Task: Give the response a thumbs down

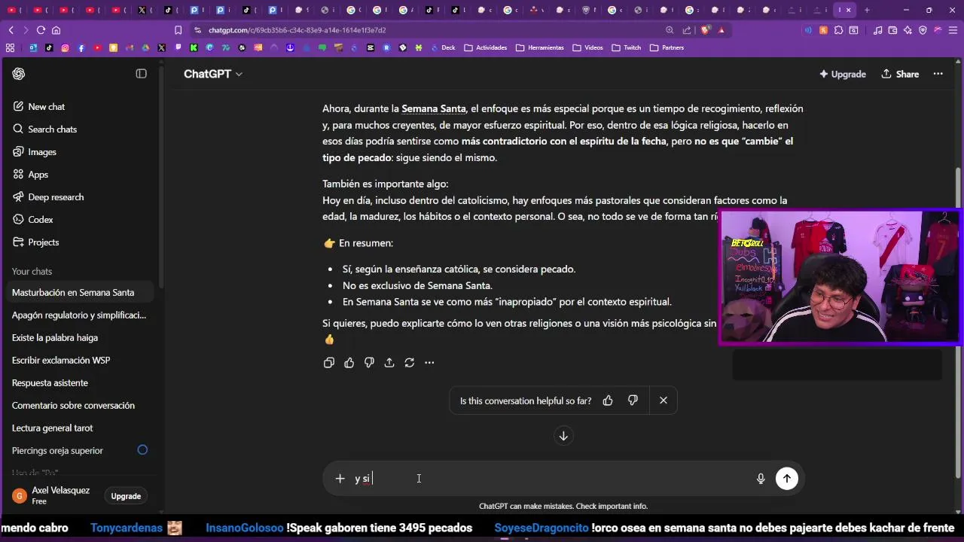Action: point(369,363)
